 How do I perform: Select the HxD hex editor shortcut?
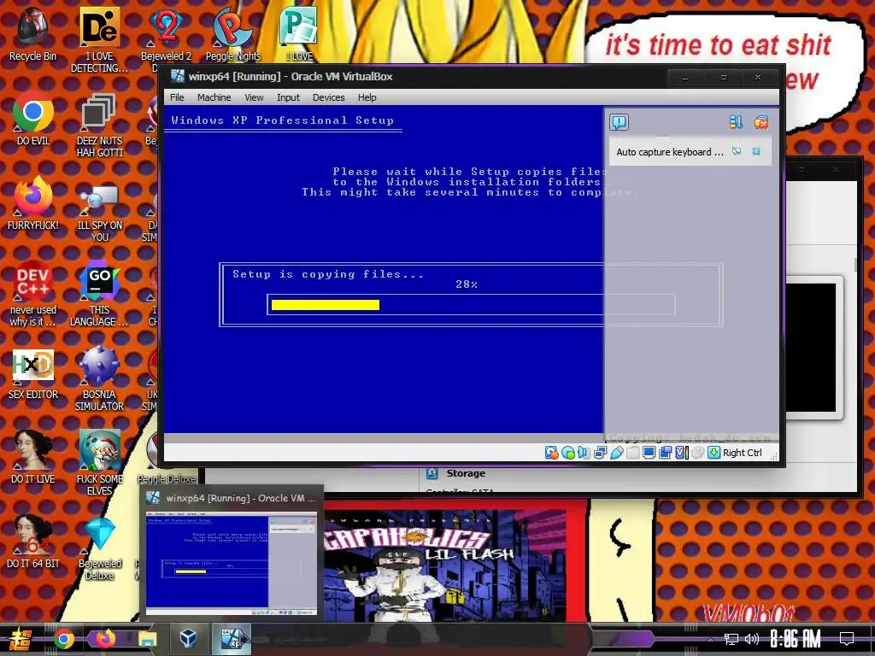pos(33,372)
